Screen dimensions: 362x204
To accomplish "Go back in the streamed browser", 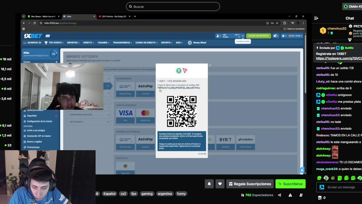I will pyautogui.click(x=24, y=23).
